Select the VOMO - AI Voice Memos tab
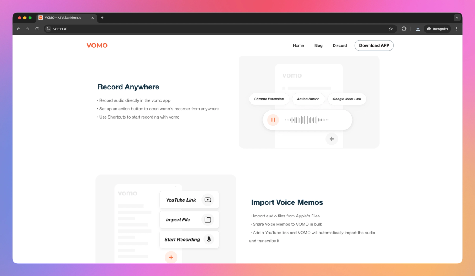Viewport: 475px width, 276px height. (66, 18)
